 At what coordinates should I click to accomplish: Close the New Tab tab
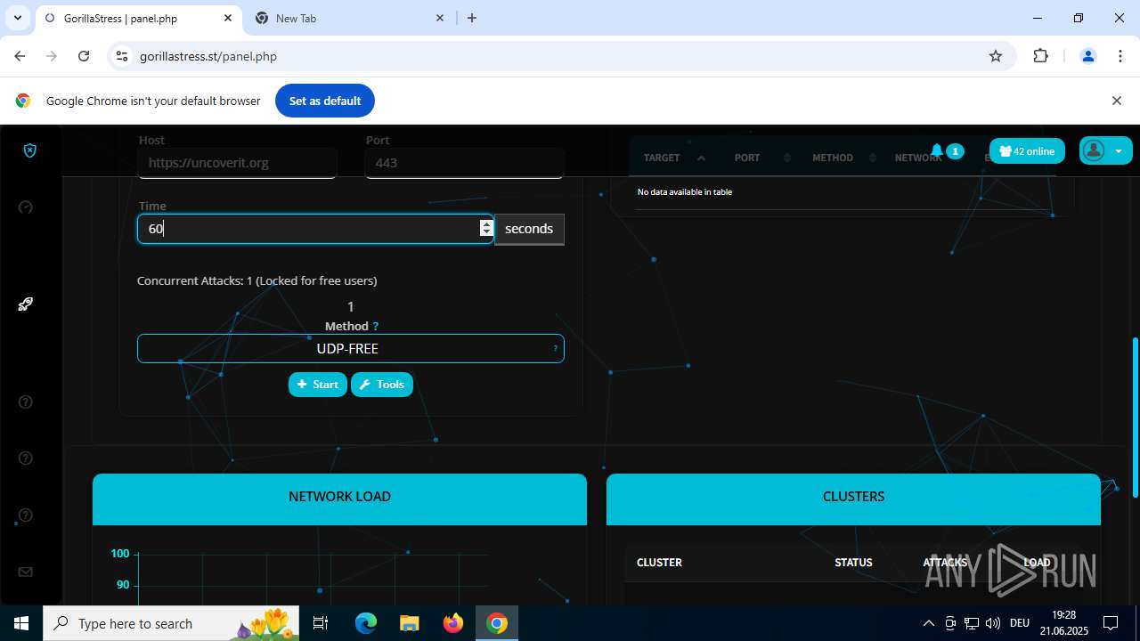pos(440,18)
